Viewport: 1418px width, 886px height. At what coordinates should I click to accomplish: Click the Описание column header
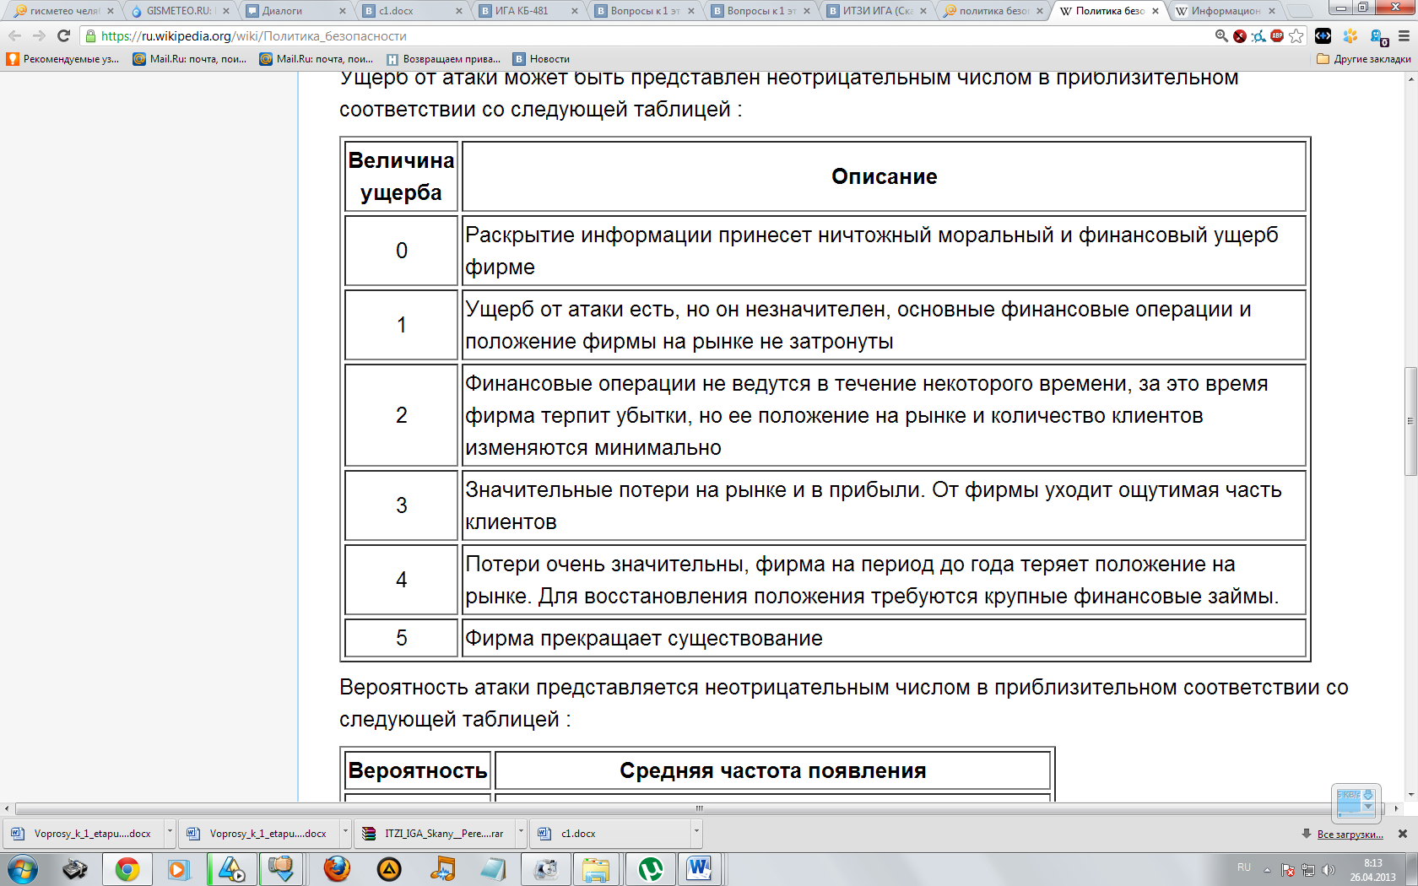pos(884,176)
